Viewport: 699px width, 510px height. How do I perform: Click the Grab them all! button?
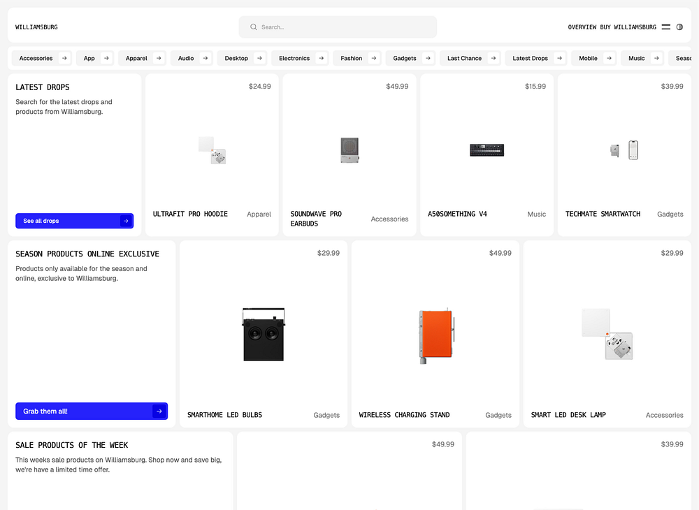click(92, 411)
